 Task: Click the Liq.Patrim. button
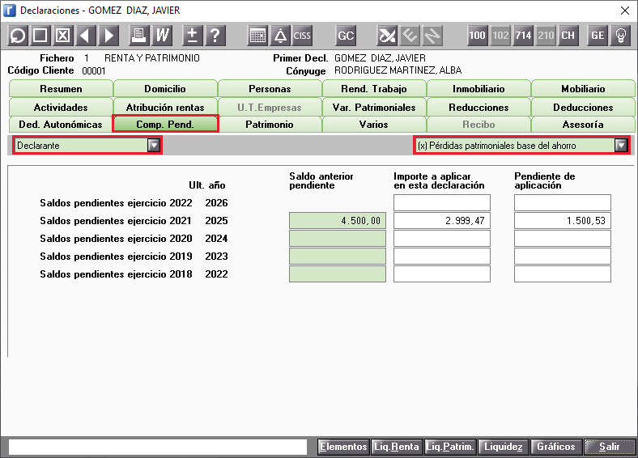450,447
